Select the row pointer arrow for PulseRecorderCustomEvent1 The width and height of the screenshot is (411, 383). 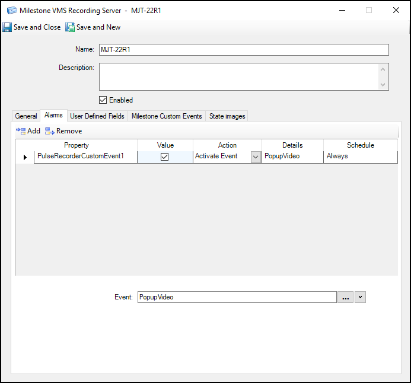25,157
